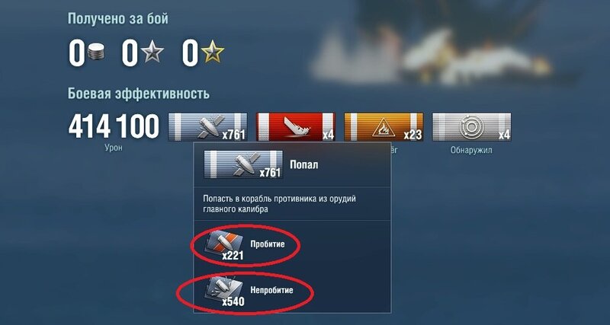
Task: Click the Попал tooltip title
Action: tap(303, 164)
